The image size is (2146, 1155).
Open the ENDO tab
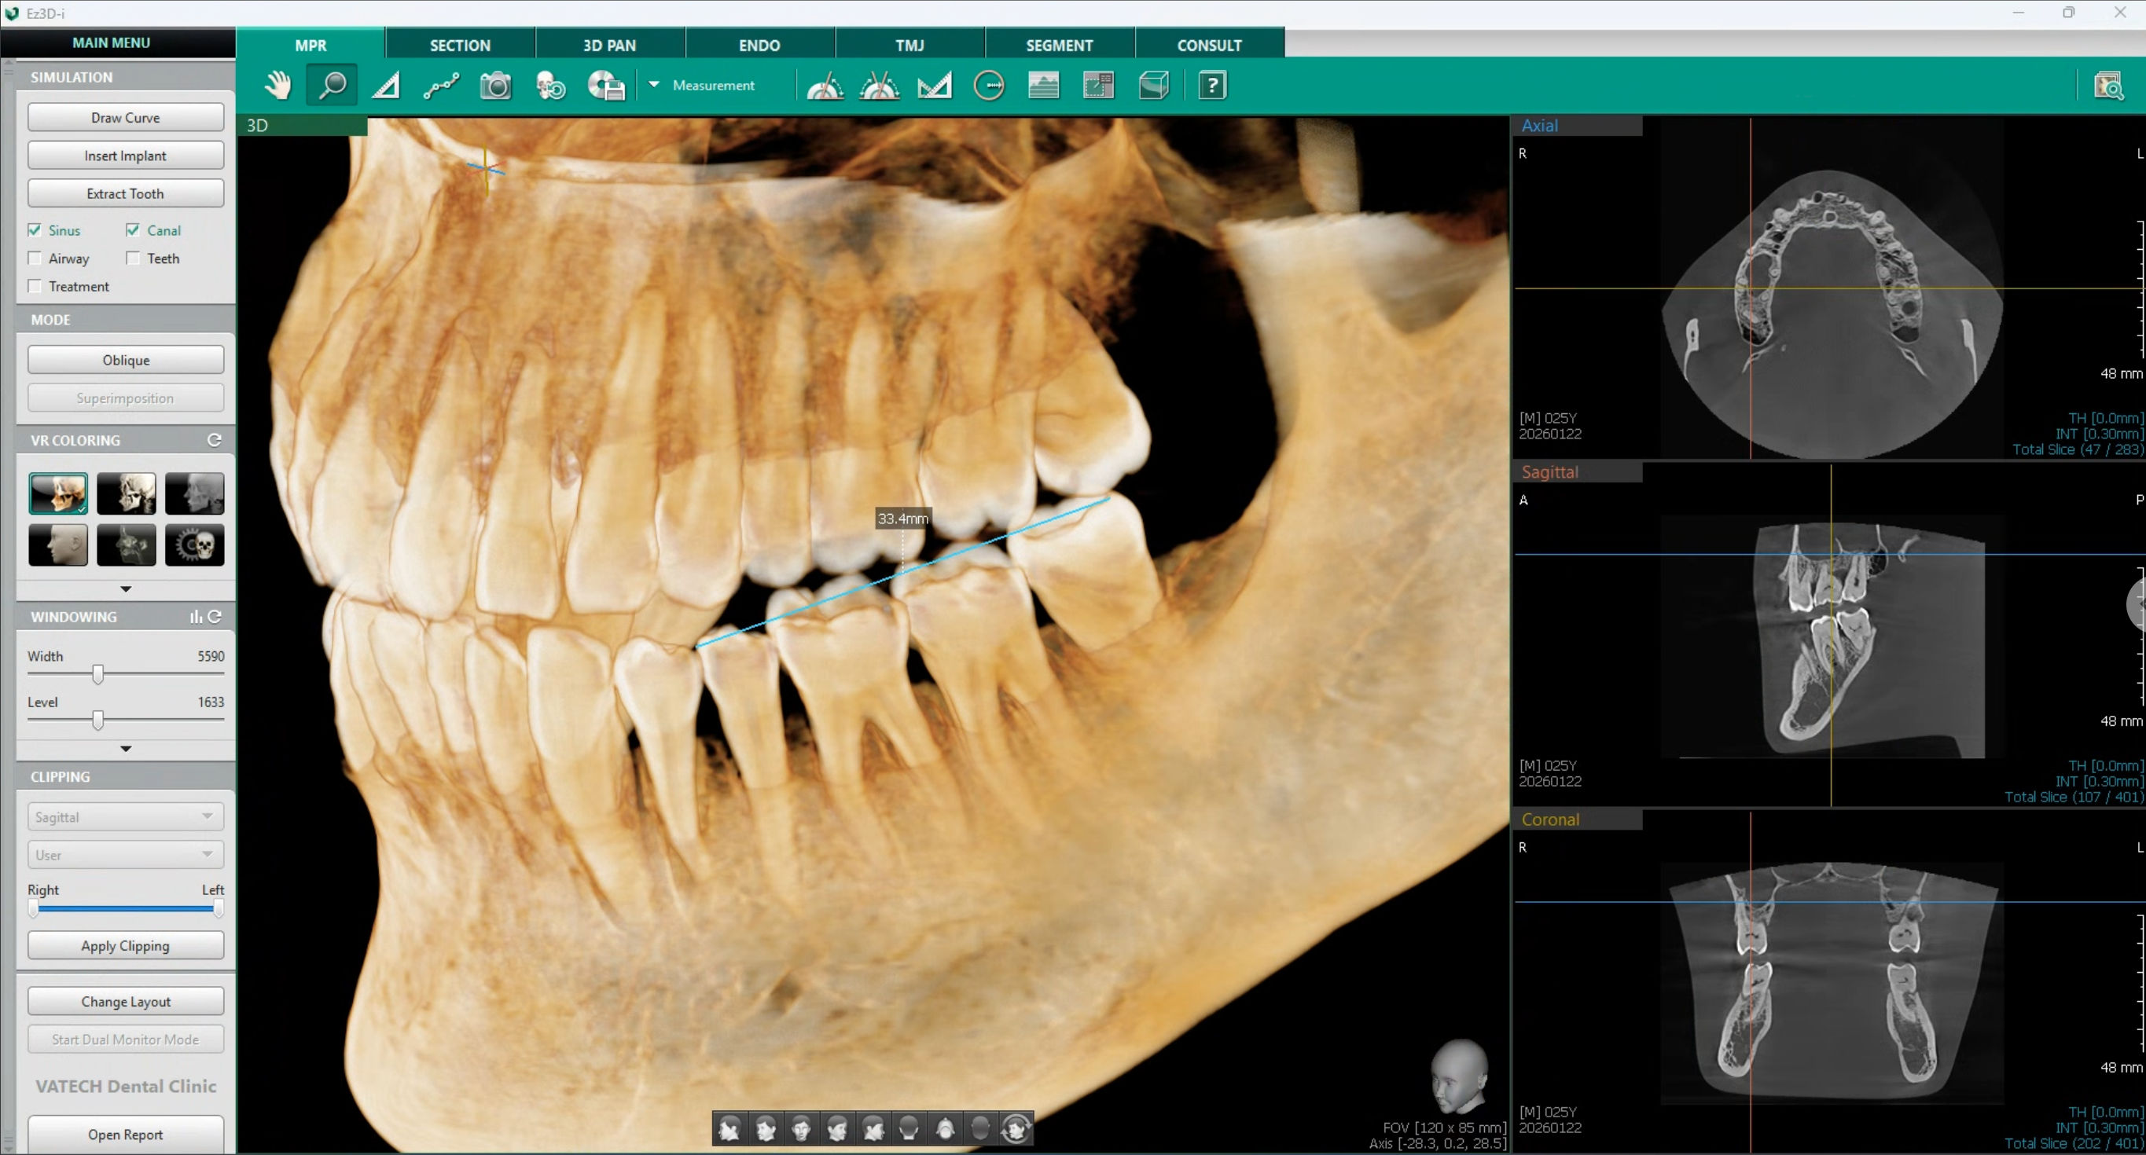click(759, 45)
